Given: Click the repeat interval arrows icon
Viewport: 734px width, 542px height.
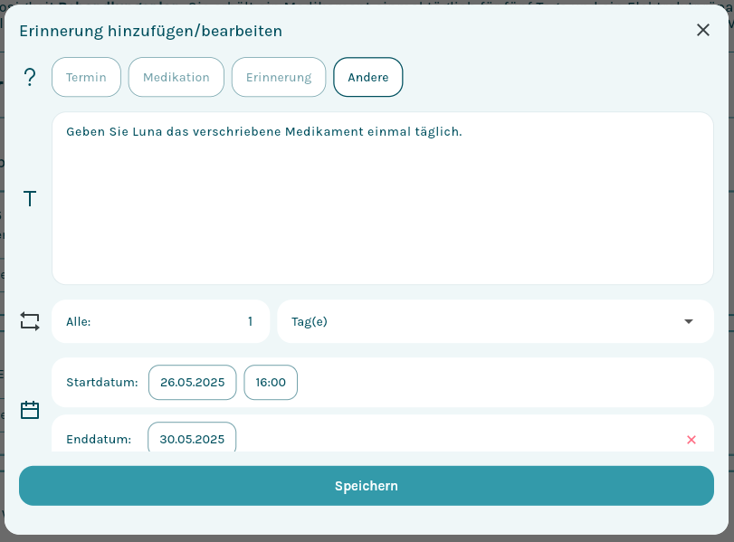Looking at the screenshot, I should (x=30, y=321).
